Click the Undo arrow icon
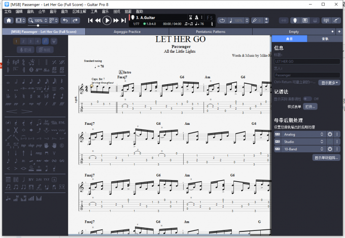 [65, 20]
